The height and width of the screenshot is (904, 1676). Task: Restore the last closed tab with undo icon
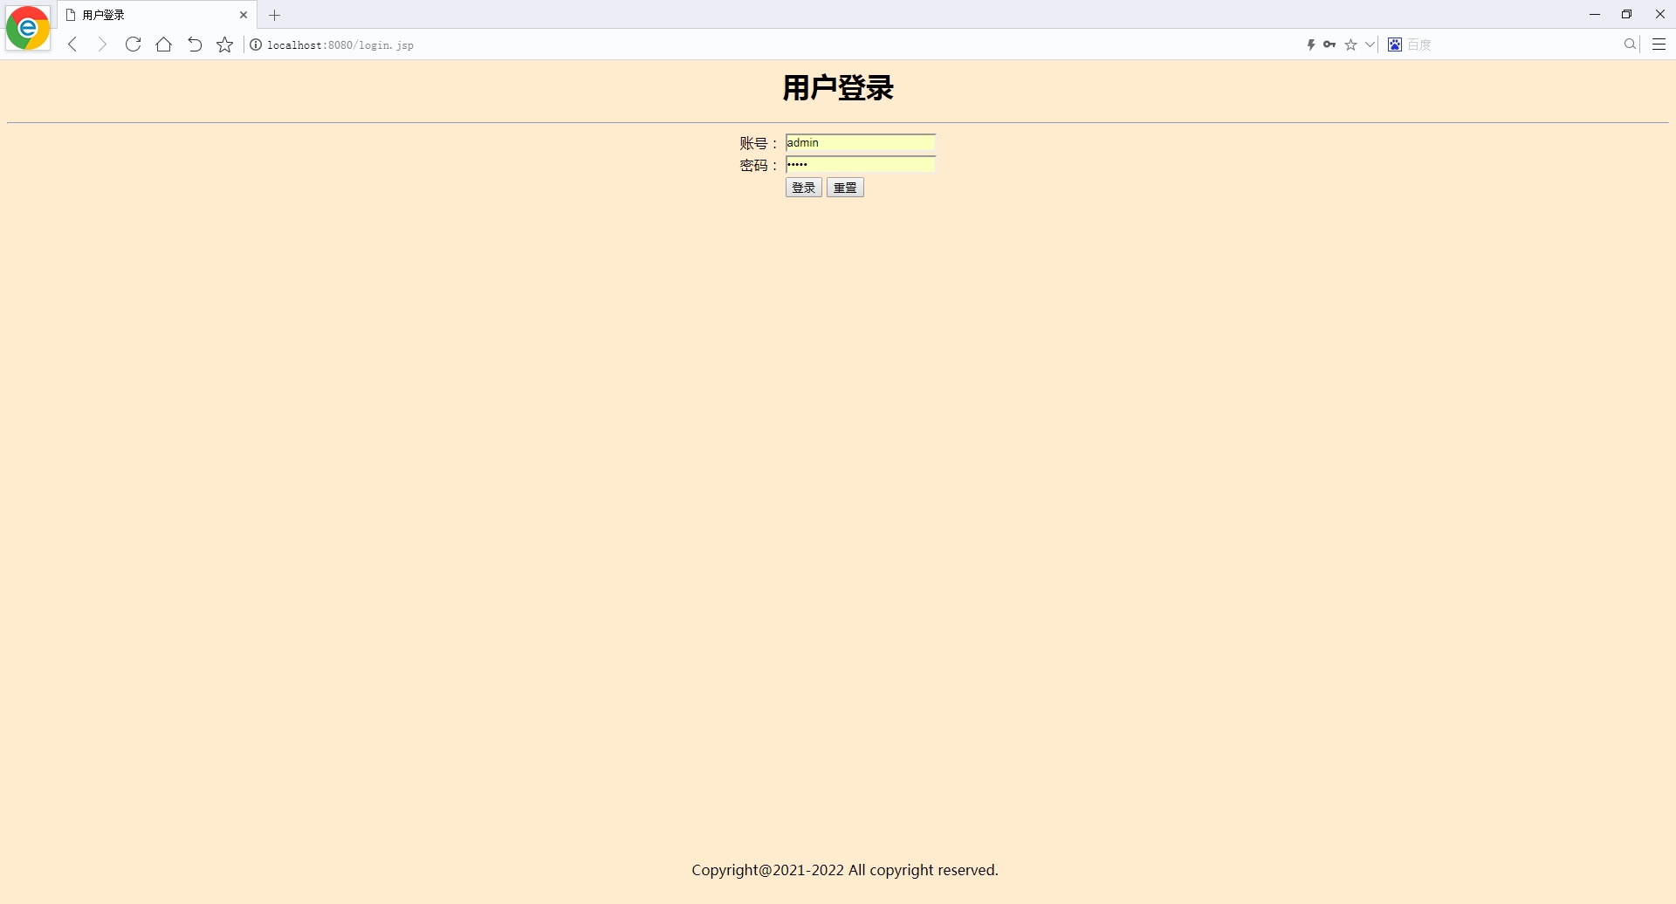195,45
